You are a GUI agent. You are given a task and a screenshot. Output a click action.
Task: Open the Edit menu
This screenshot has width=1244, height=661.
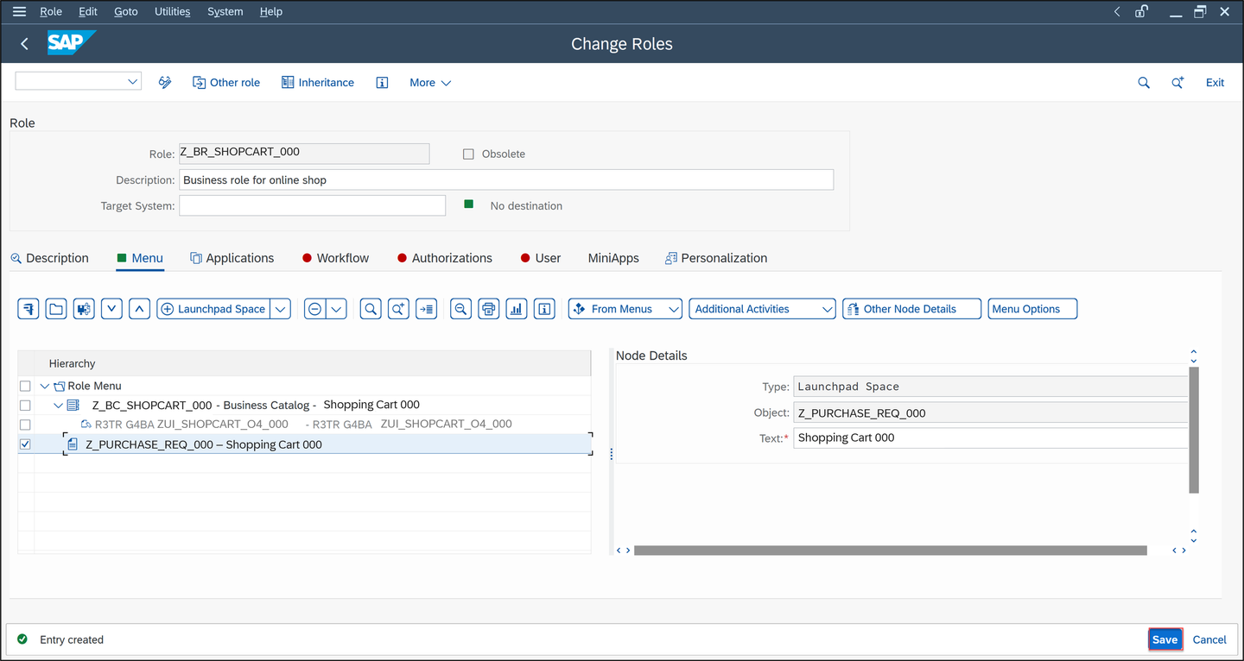[88, 12]
